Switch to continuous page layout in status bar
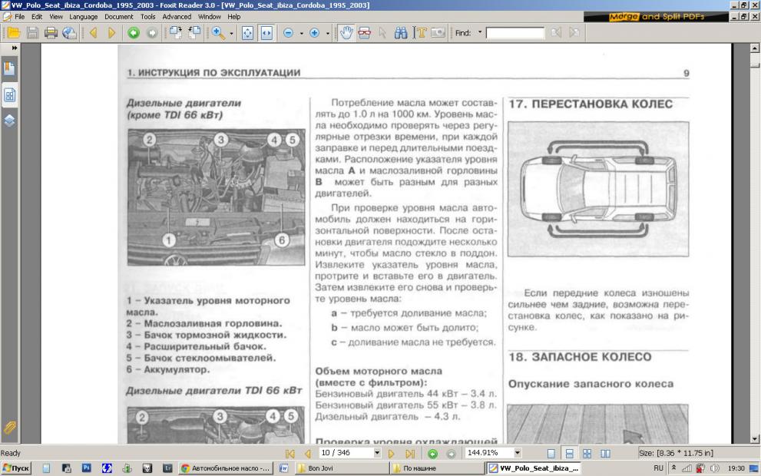Viewport: 761px width, 476px height. [569, 454]
